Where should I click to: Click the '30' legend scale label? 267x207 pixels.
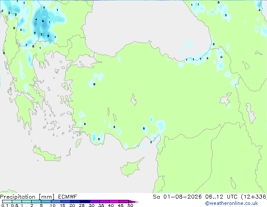91,205
